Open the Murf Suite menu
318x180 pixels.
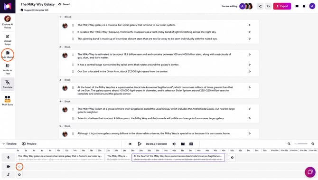(8, 101)
